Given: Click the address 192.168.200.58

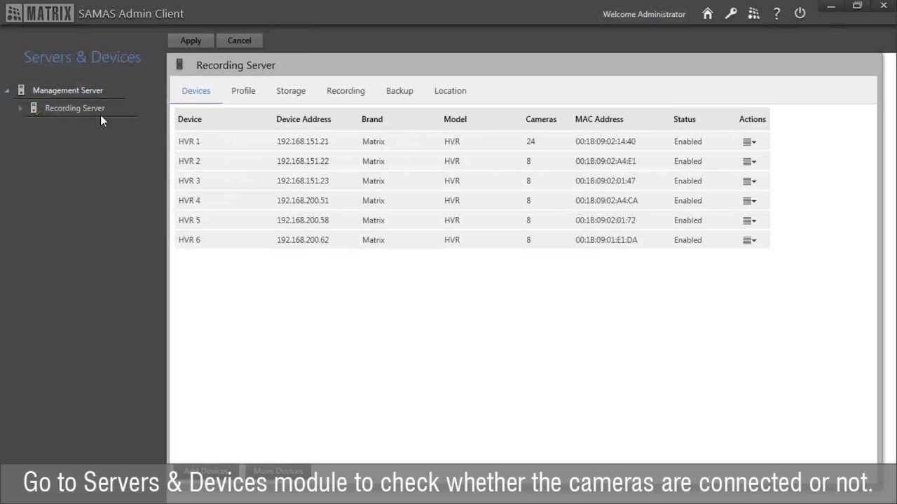Looking at the screenshot, I should 303,220.
